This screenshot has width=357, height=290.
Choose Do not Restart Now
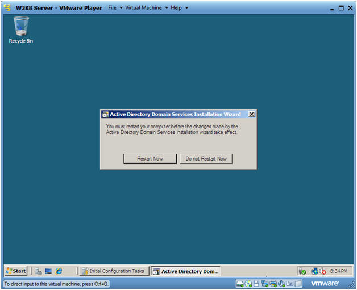pyautogui.click(x=206, y=159)
